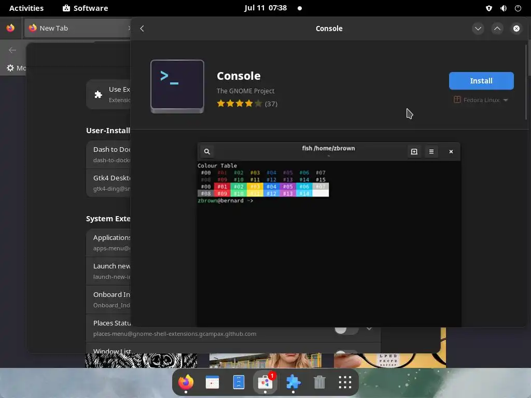Viewport: 531px width, 398px height.
Task: Click the gear icon in Firefox bookmarks bar
Action: click(10, 68)
